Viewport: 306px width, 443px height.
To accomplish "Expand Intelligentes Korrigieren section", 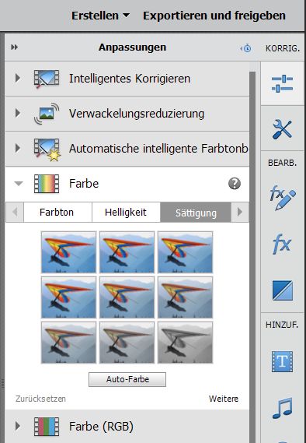I will tap(18, 78).
